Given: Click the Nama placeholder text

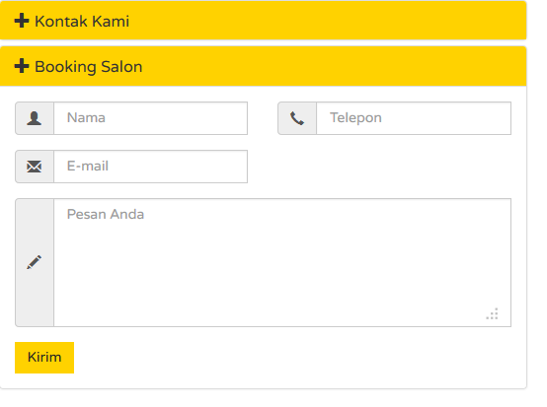Looking at the screenshot, I should 86,118.
